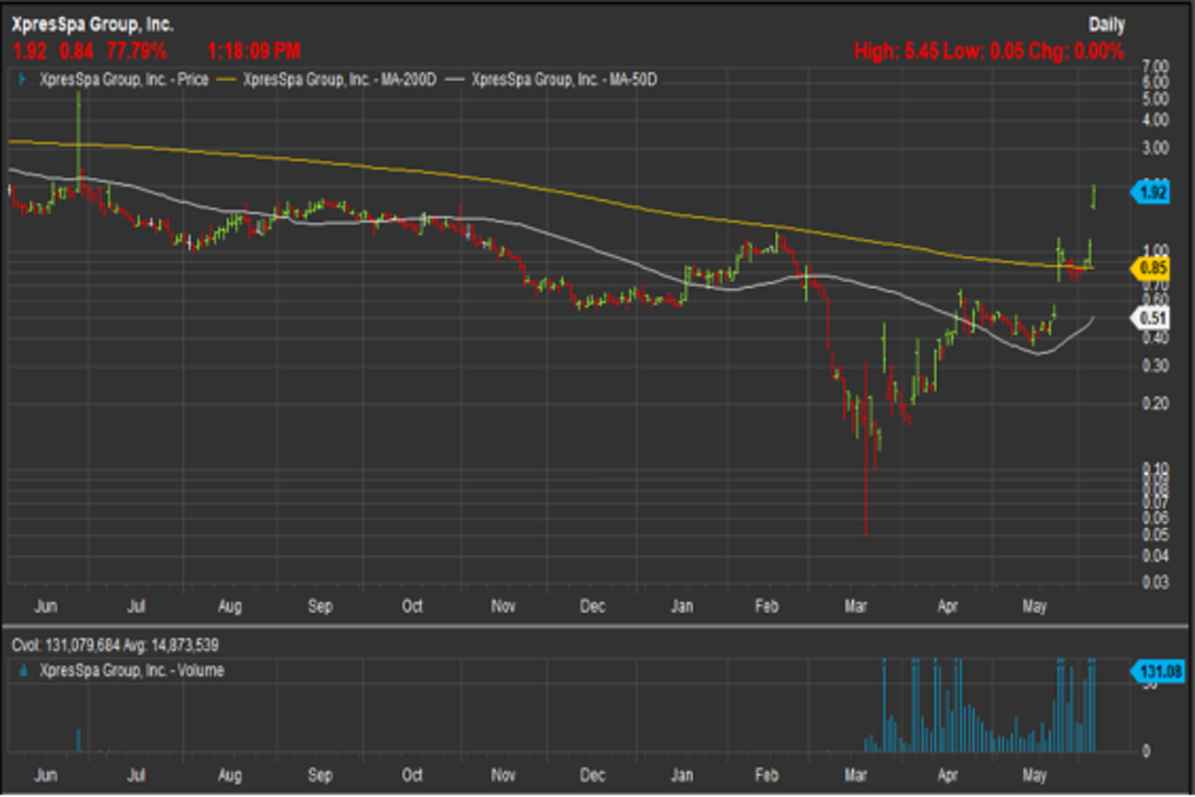Click the 'High: 5.45' statistic text
The image size is (1195, 797).
(896, 51)
